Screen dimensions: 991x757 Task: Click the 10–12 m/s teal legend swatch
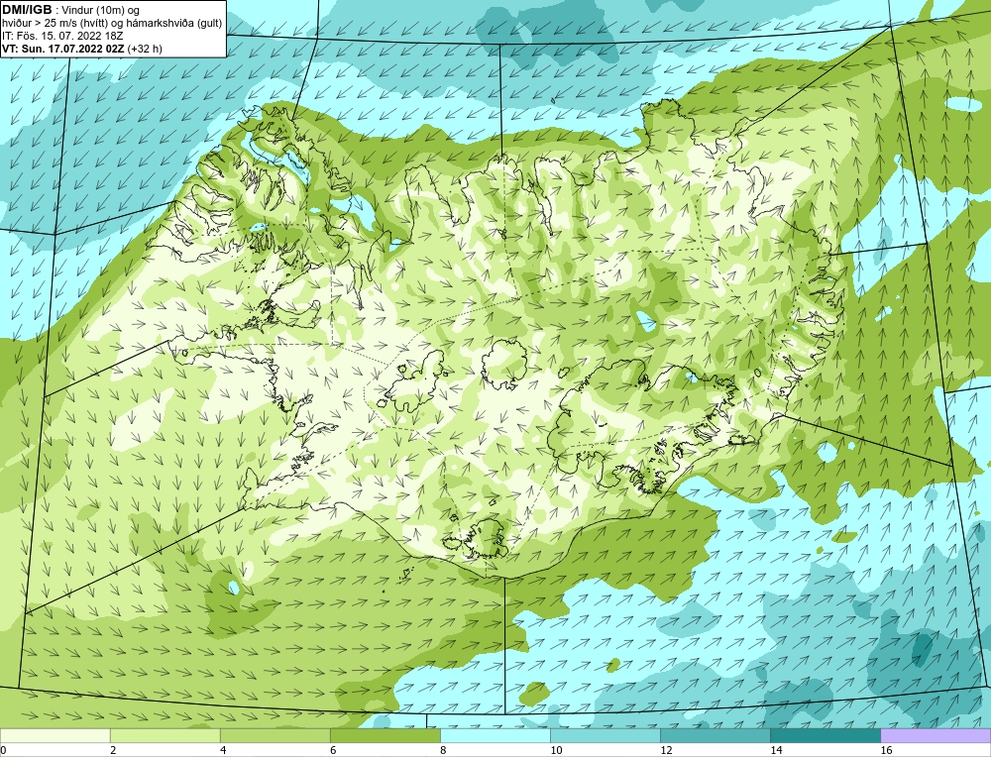(x=605, y=735)
